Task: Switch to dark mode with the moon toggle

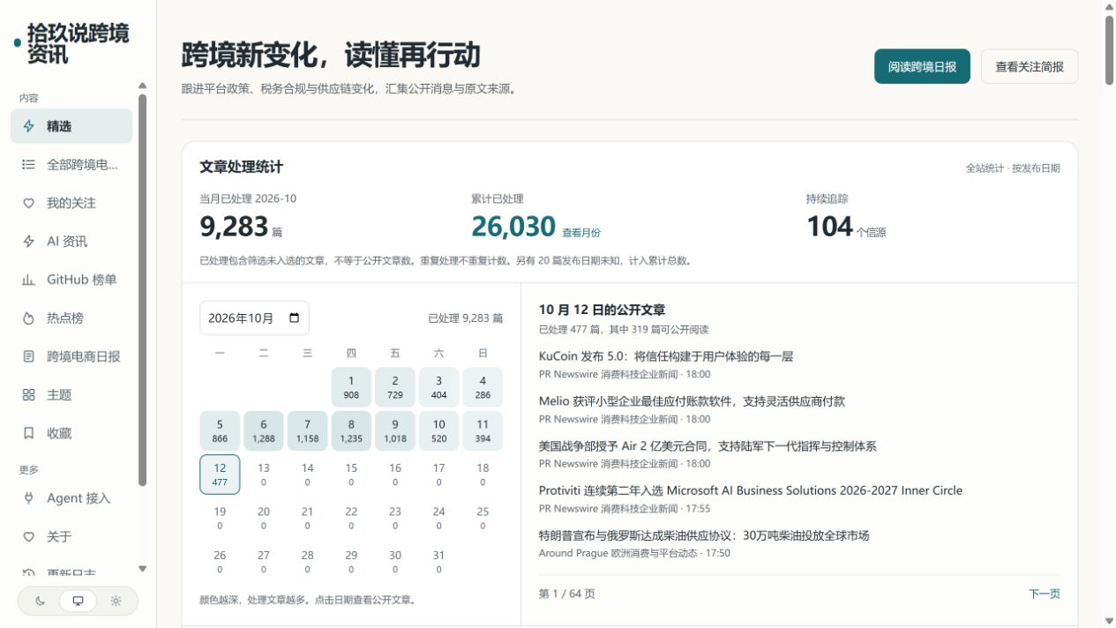Action: click(41, 601)
